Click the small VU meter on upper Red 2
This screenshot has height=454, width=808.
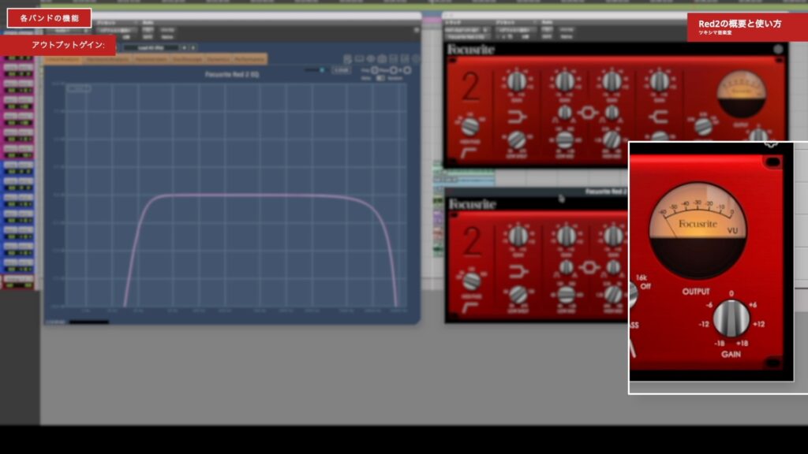742,95
